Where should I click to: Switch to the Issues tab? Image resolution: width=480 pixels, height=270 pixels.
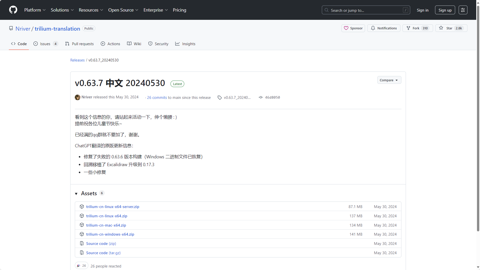click(x=45, y=44)
